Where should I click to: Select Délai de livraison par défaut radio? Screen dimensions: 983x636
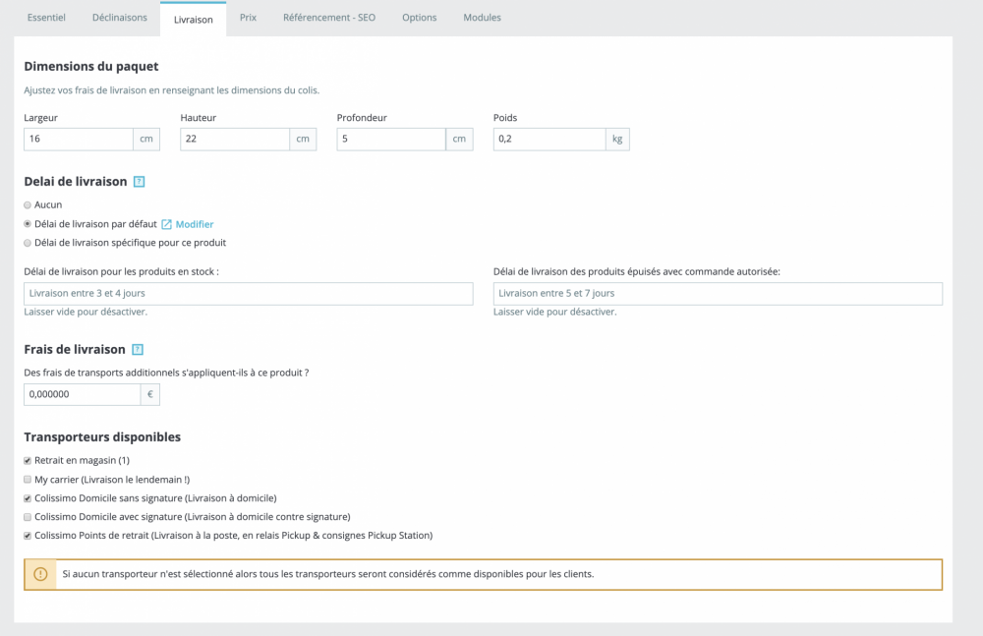point(28,224)
